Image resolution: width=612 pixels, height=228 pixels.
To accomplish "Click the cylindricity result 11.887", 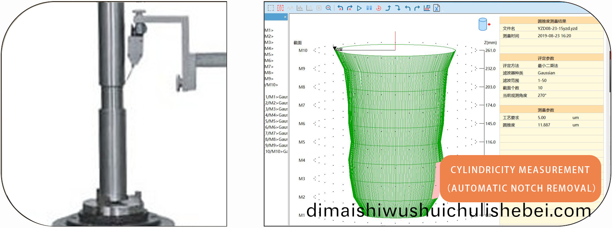I will [x=544, y=125].
